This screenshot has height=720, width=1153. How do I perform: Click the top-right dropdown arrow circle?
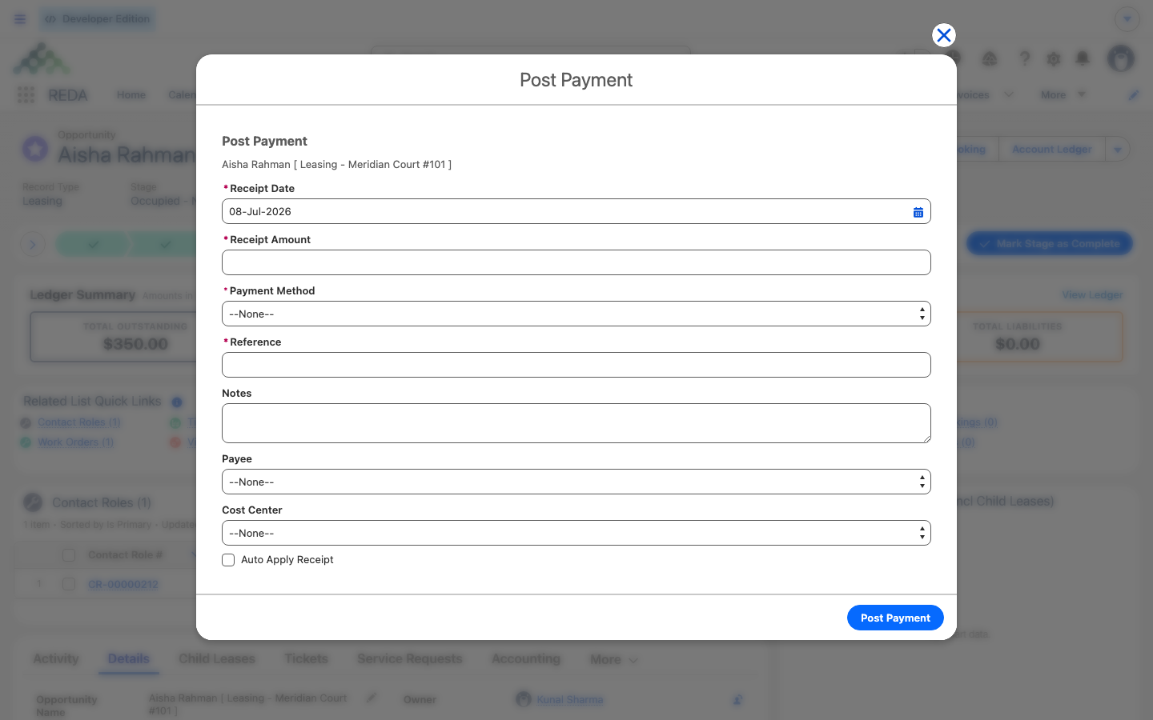coord(1127,19)
